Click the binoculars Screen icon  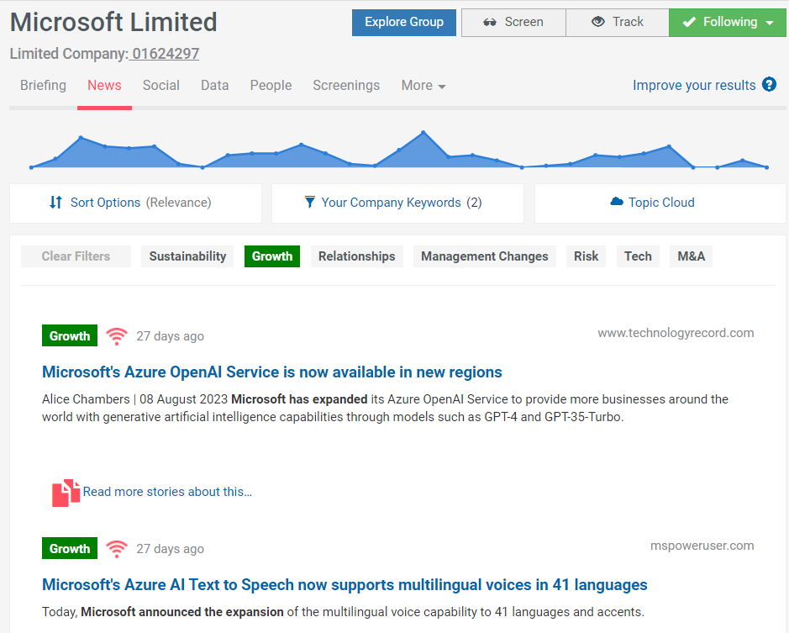tap(490, 22)
